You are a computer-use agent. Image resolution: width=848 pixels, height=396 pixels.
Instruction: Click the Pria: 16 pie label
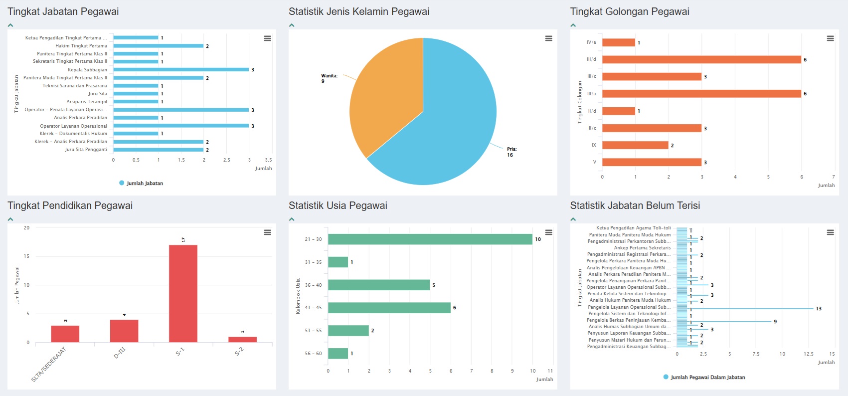coord(511,152)
